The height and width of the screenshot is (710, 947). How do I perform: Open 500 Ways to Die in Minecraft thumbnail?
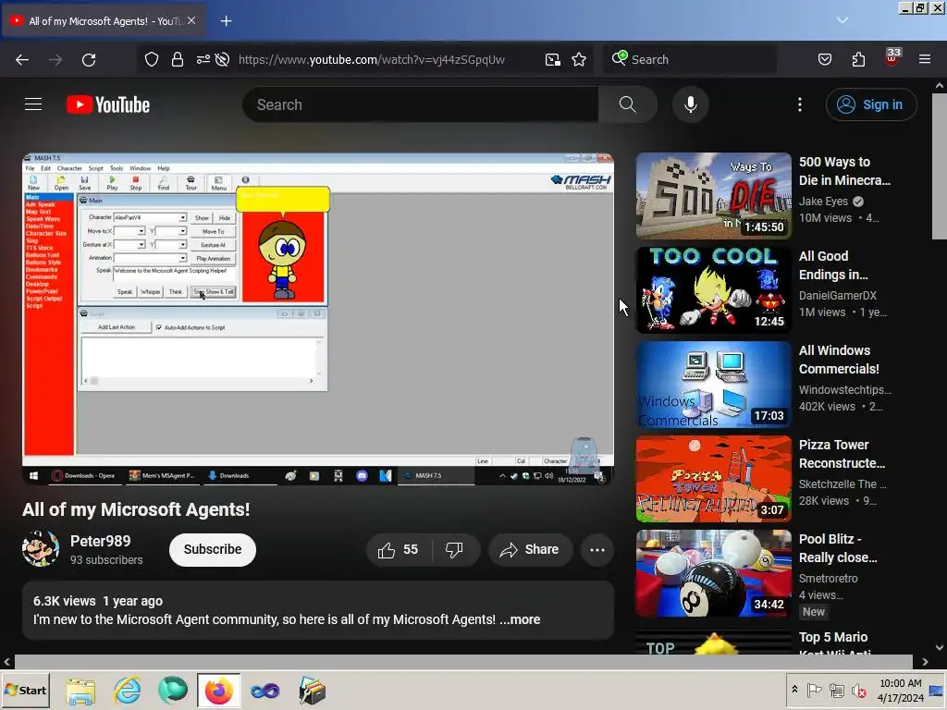[713, 196]
